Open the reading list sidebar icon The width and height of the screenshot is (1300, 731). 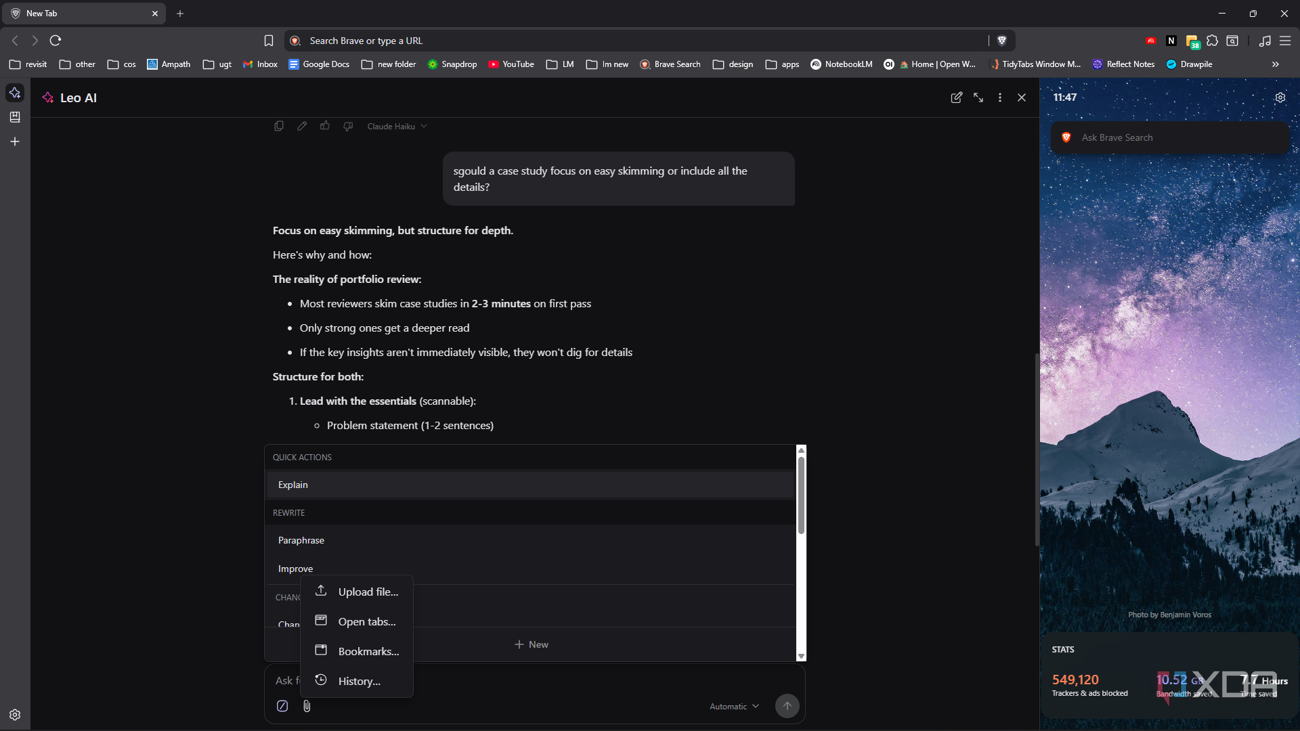(15, 117)
